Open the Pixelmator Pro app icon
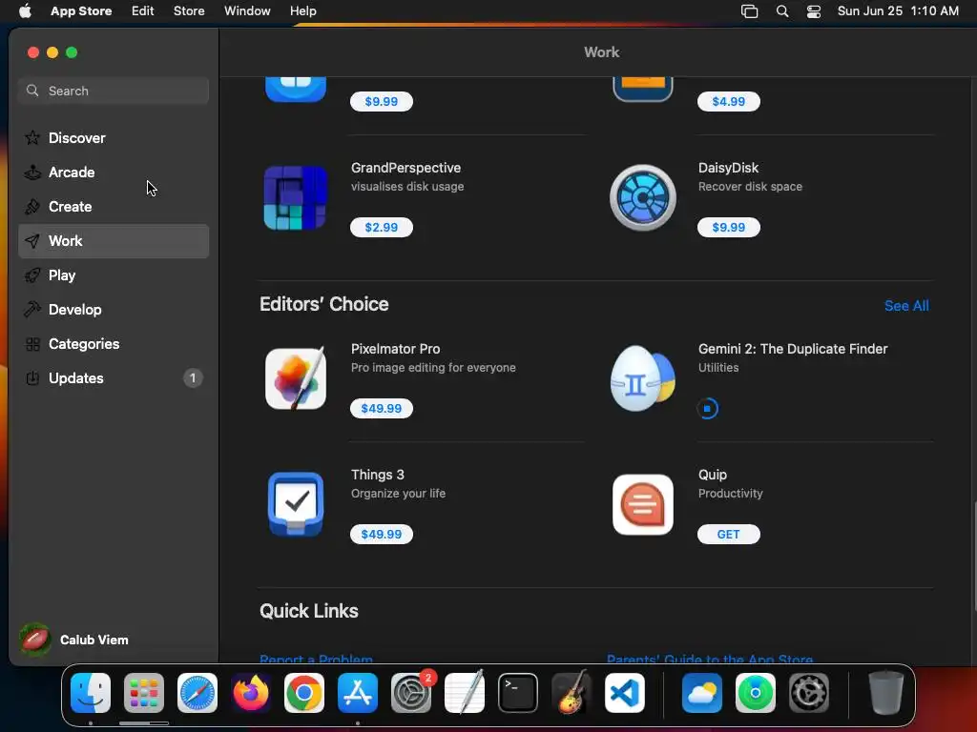977x732 pixels. tap(296, 378)
